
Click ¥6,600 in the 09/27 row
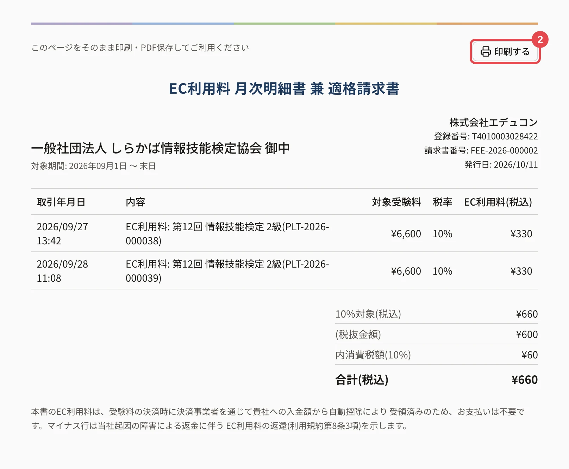pos(406,233)
